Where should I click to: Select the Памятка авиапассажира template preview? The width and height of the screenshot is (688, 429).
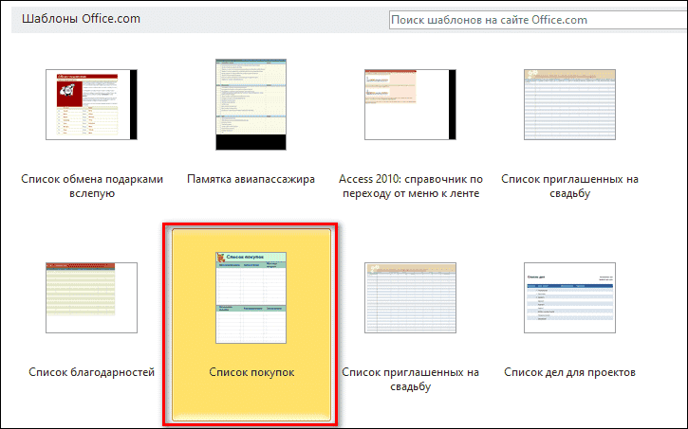coord(251,104)
